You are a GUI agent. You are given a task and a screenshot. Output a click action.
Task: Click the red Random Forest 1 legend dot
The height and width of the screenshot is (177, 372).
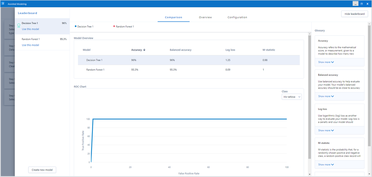[114, 26]
